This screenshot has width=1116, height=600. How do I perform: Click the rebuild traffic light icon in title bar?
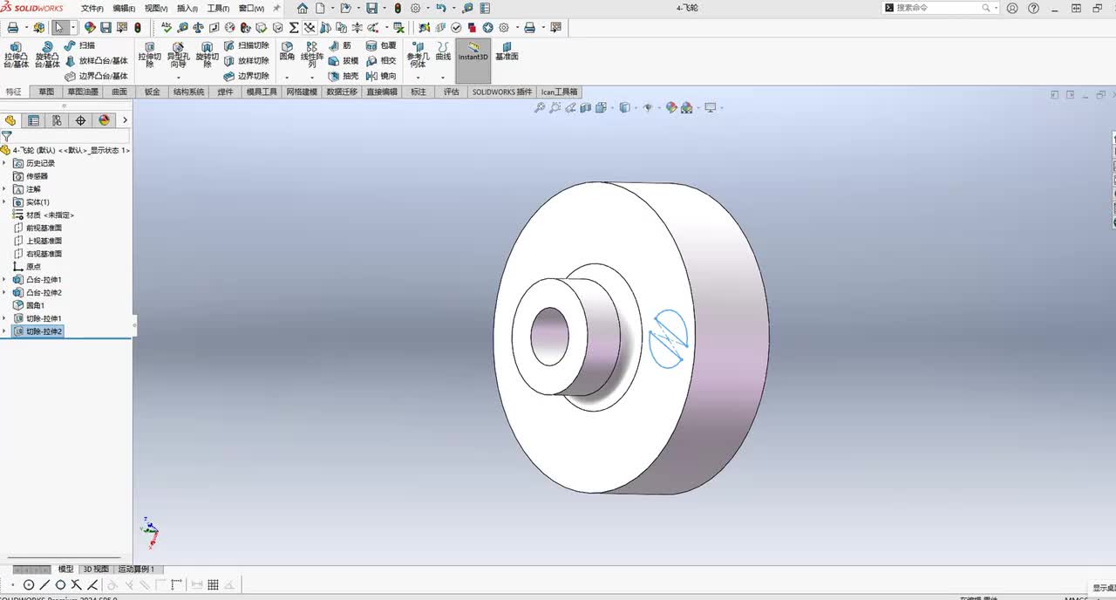click(398, 8)
